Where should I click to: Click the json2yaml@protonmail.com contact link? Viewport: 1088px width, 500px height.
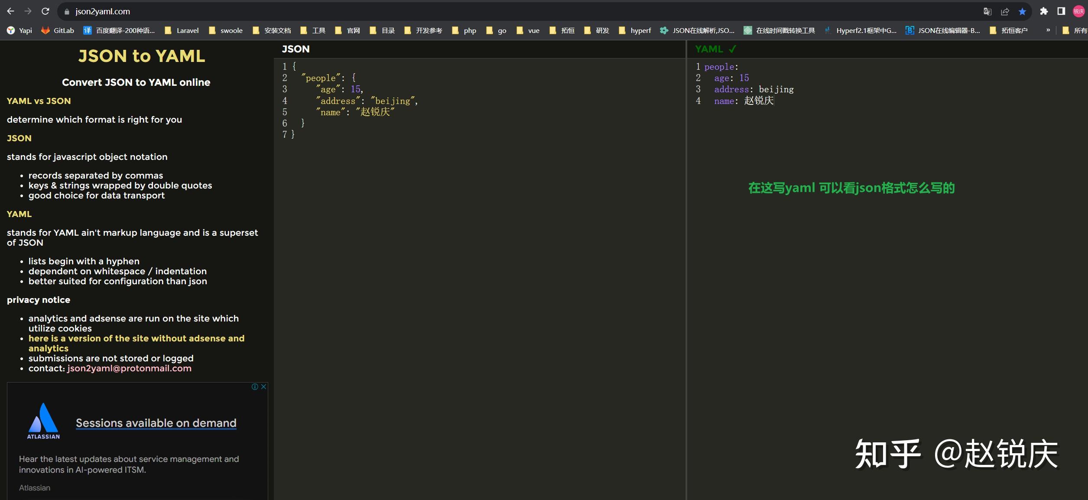click(x=129, y=368)
